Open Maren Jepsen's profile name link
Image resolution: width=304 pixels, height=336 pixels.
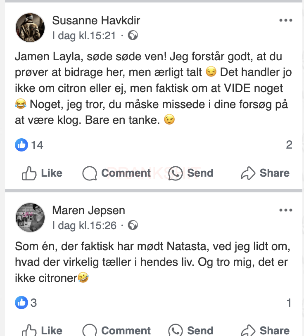(x=88, y=210)
